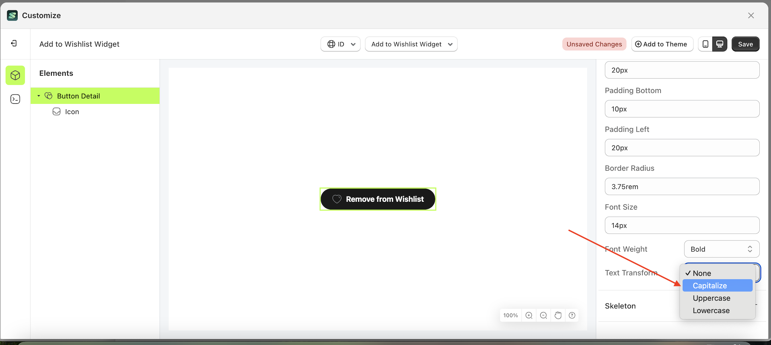Viewport: 771px width, 345px height.
Task: Click the Save button
Action: [x=745, y=44]
